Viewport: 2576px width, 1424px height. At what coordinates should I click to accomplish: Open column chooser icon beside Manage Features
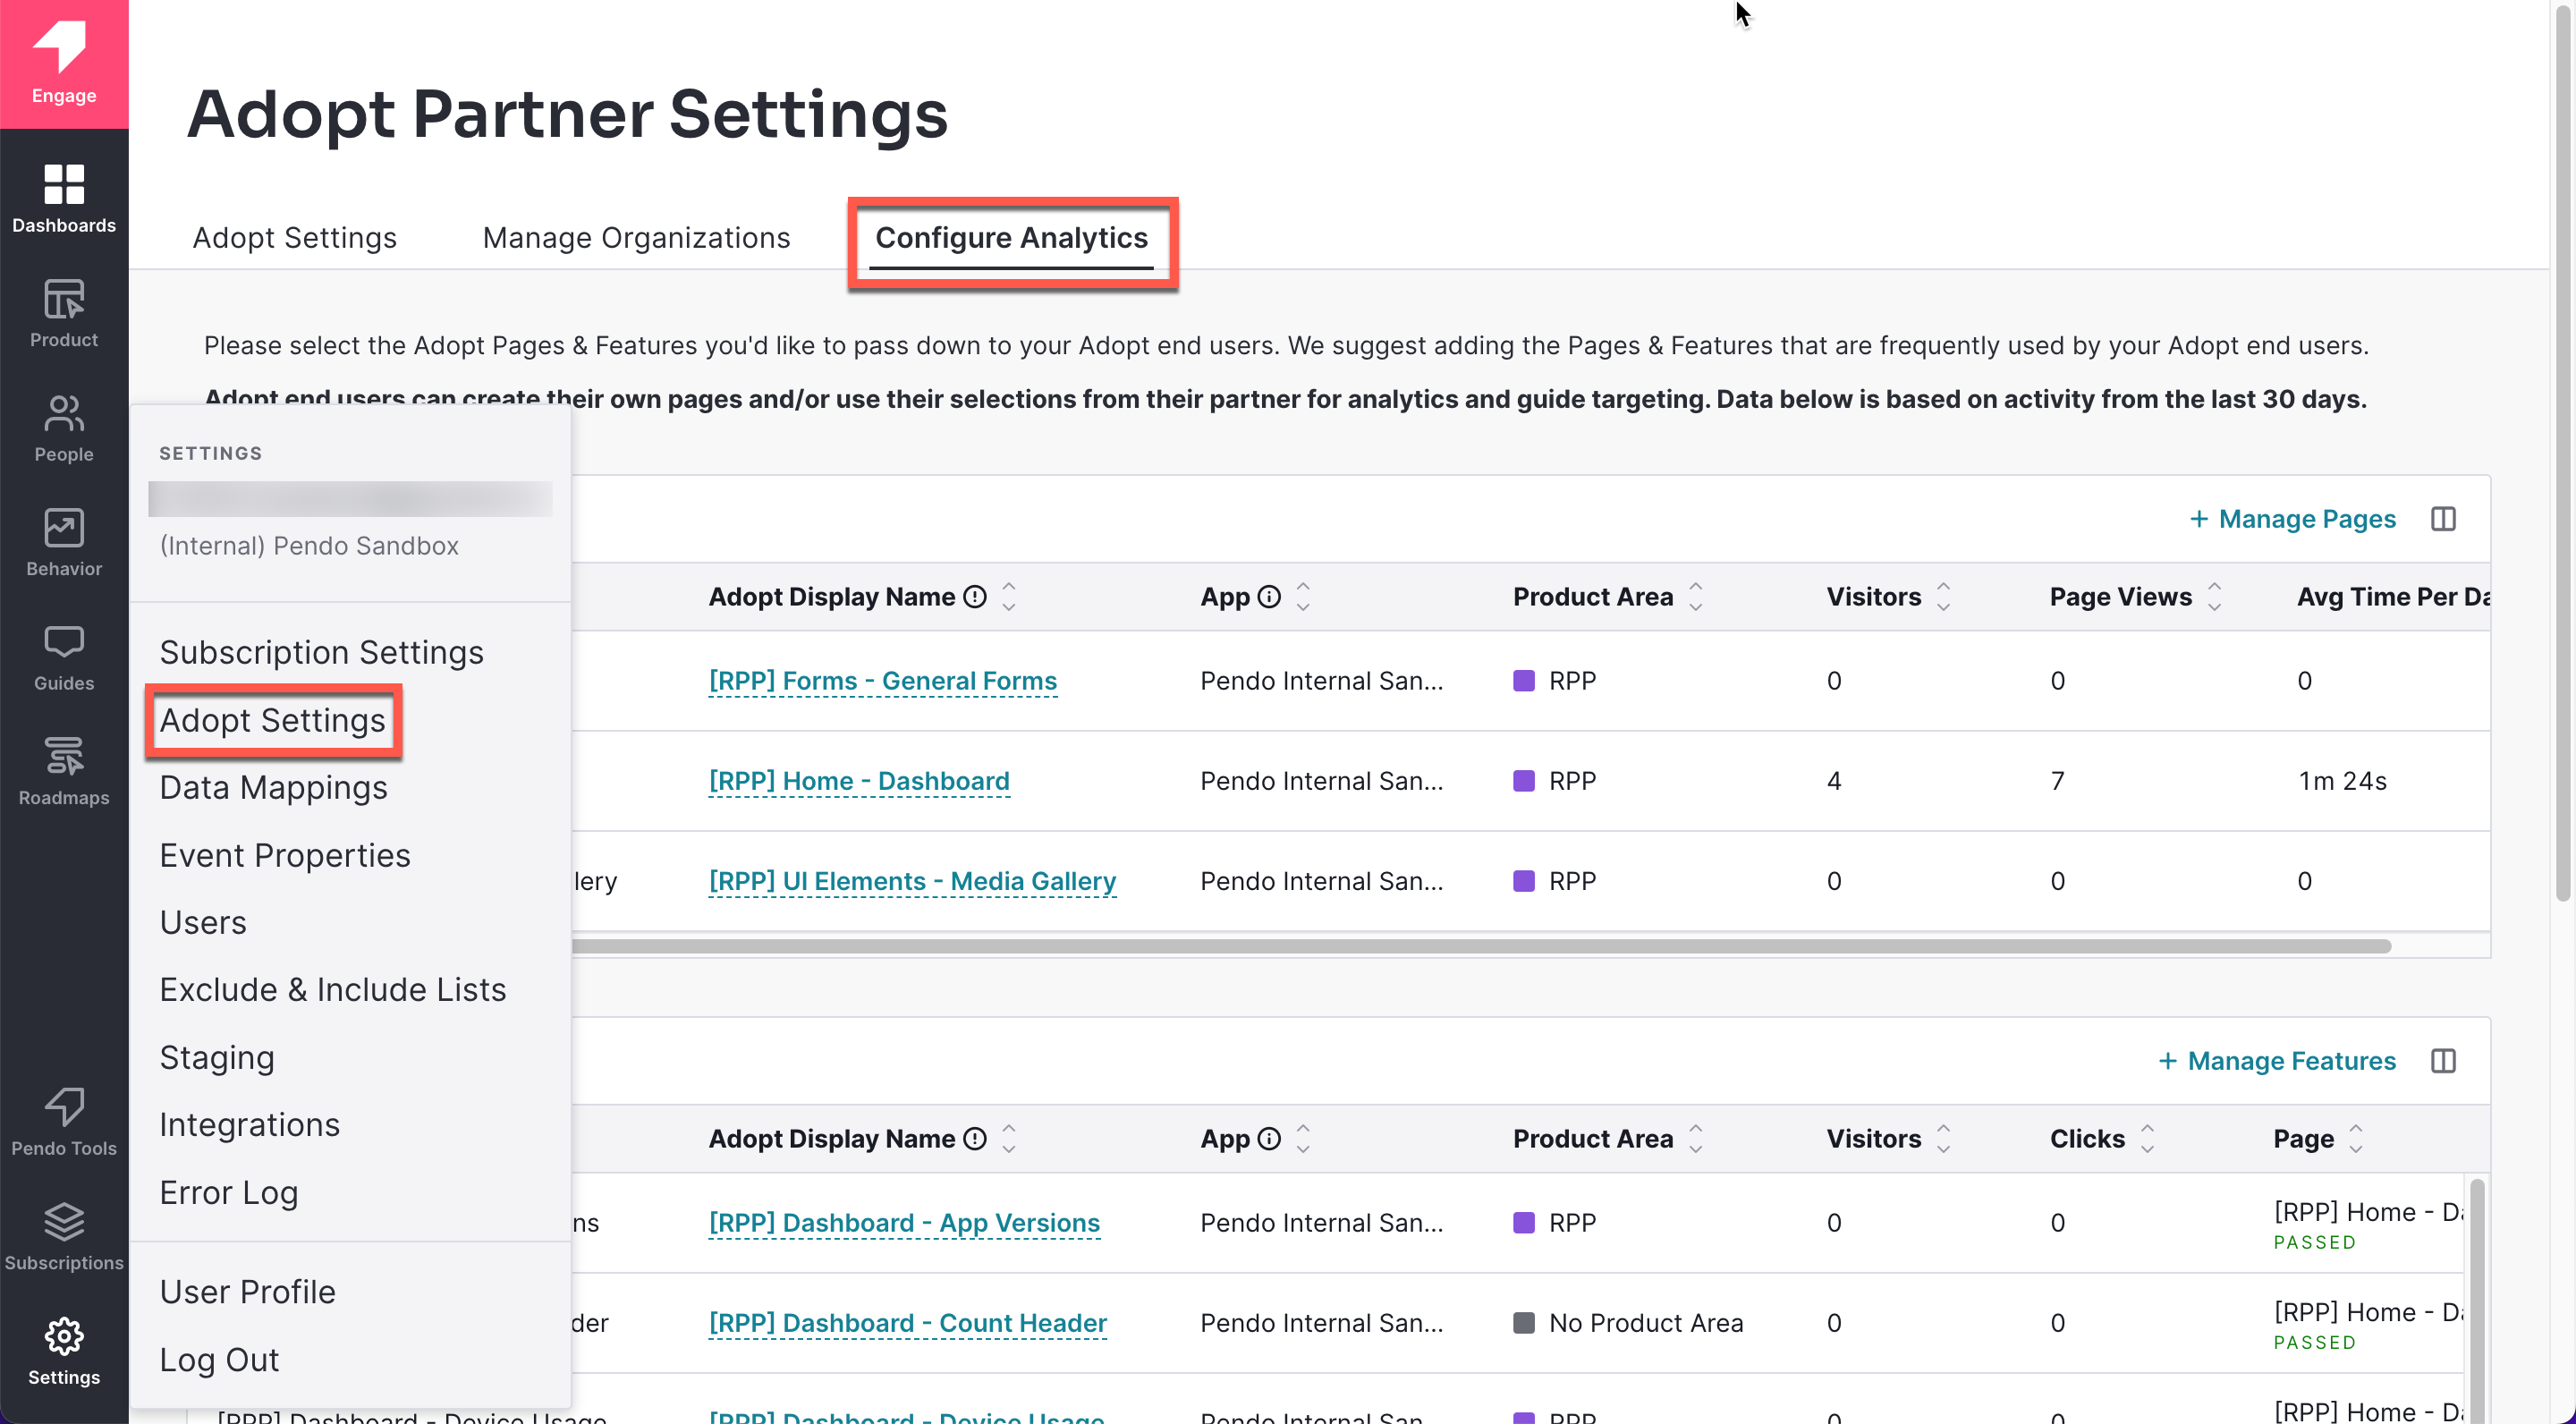click(x=2442, y=1061)
